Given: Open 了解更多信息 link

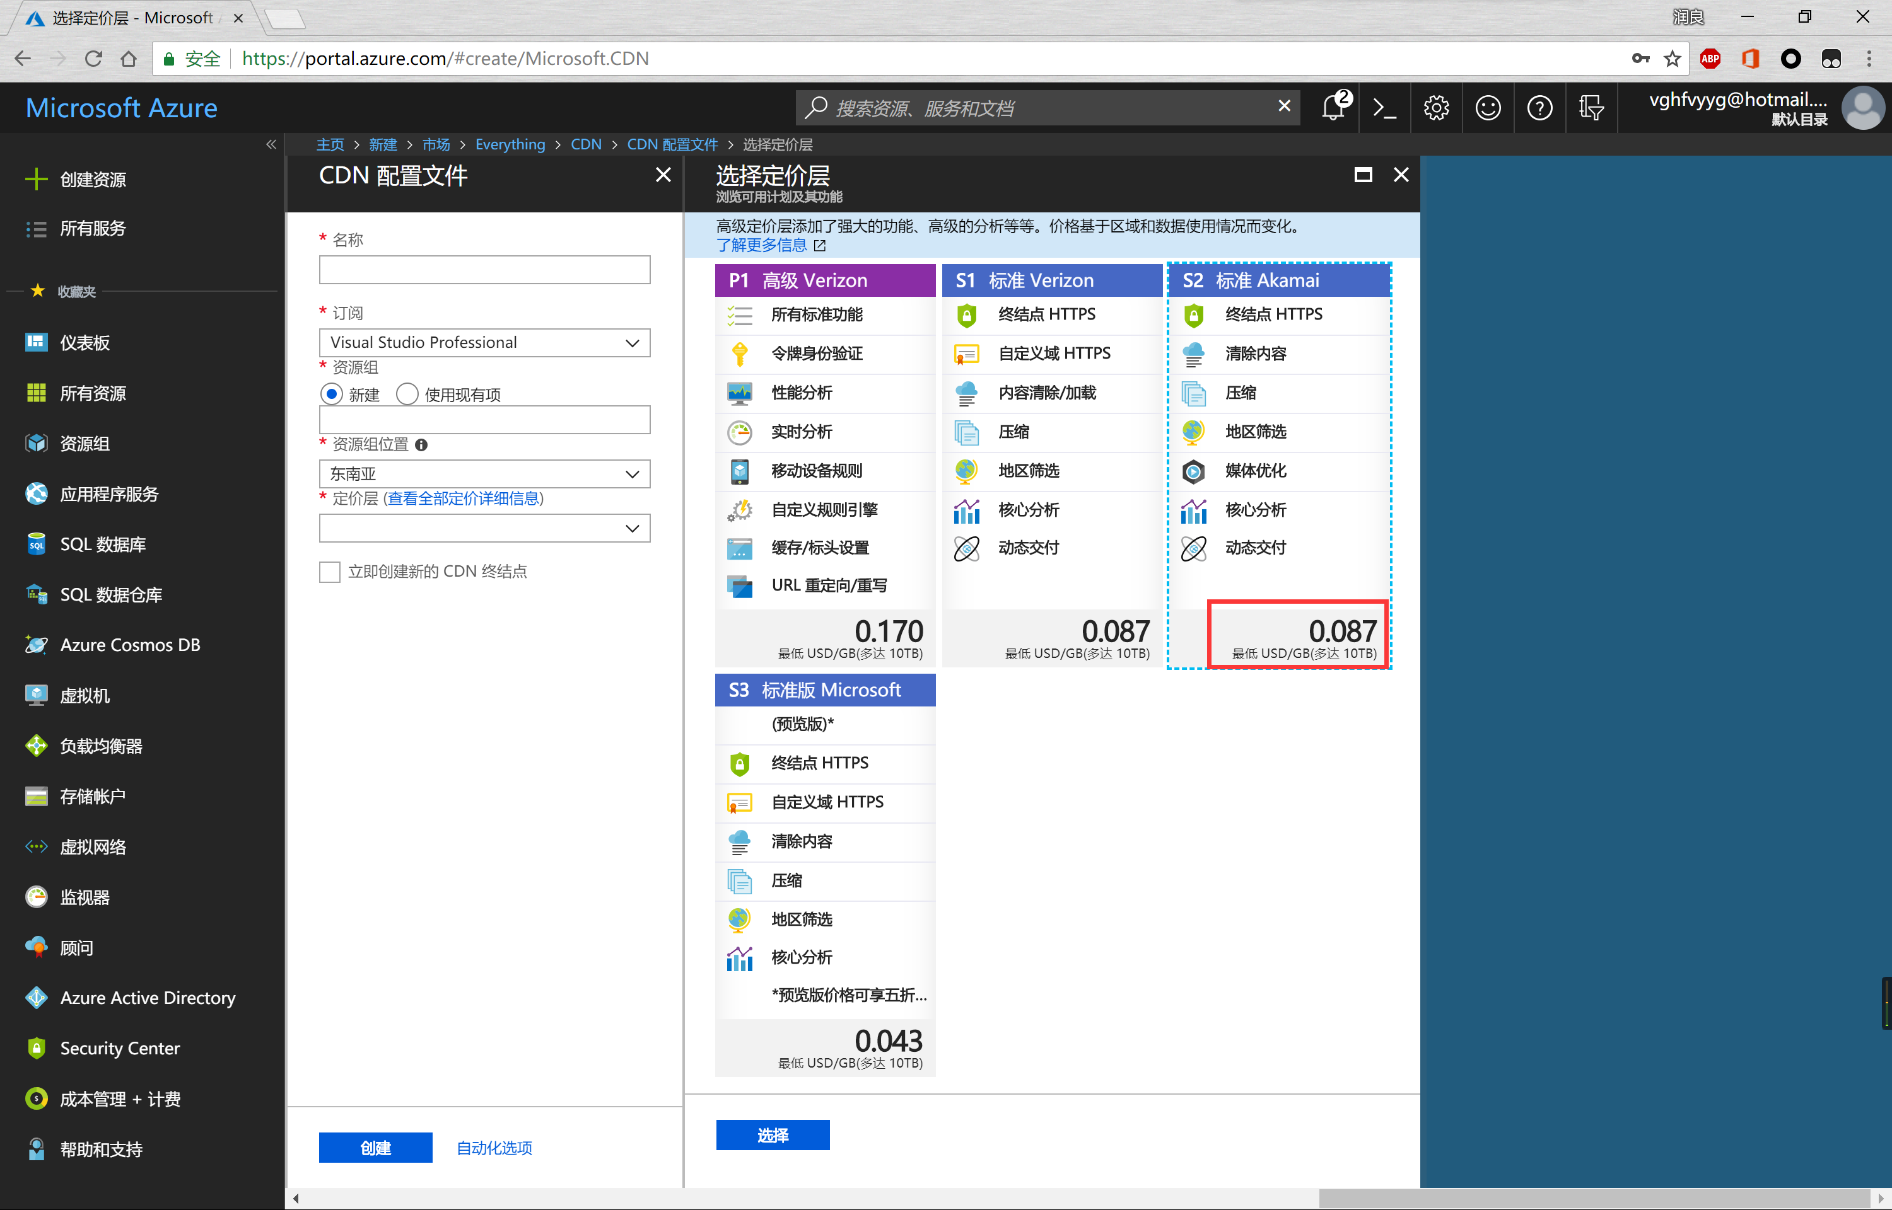Looking at the screenshot, I should click(762, 245).
